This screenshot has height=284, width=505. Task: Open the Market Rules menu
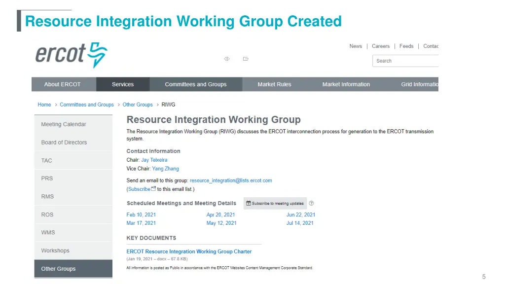pyautogui.click(x=274, y=84)
